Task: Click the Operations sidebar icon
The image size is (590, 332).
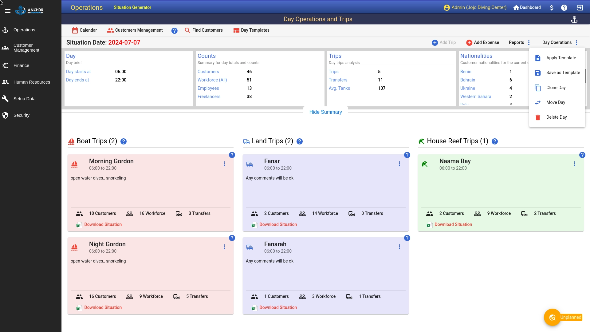Action: [x=5, y=30]
